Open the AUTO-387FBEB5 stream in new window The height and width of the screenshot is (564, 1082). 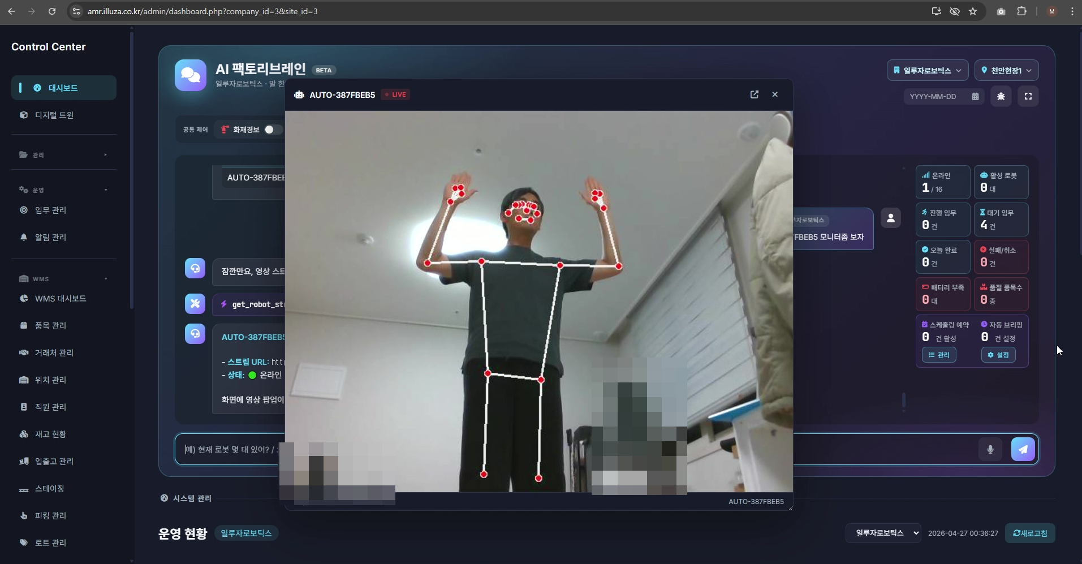coord(755,94)
